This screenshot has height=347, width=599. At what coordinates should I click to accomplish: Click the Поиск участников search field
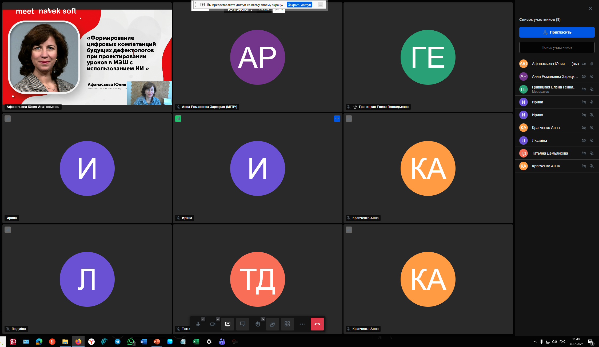[557, 47]
